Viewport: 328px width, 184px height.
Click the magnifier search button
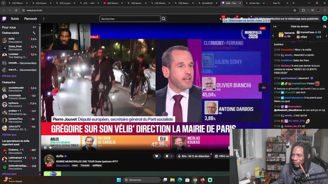point(163,19)
